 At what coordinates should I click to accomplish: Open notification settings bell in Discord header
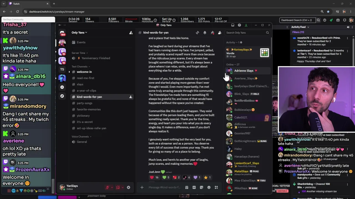coord(205,33)
